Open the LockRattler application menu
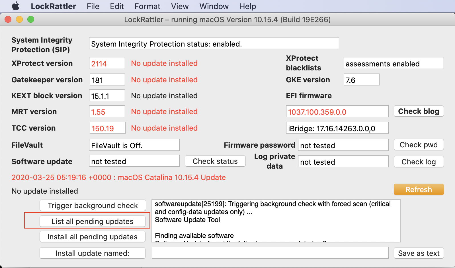This screenshot has width=455, height=268. (x=53, y=6)
